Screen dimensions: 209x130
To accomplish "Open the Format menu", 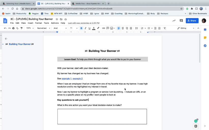I will pos(38,23).
